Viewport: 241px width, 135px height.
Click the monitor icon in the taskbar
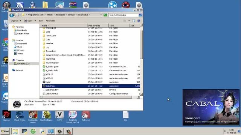[x=51, y=131]
